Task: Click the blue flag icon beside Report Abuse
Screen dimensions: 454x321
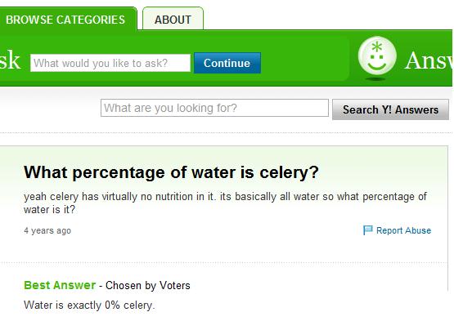Action: tap(368, 230)
